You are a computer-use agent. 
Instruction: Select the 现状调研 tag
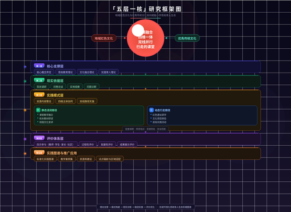(x=41, y=87)
